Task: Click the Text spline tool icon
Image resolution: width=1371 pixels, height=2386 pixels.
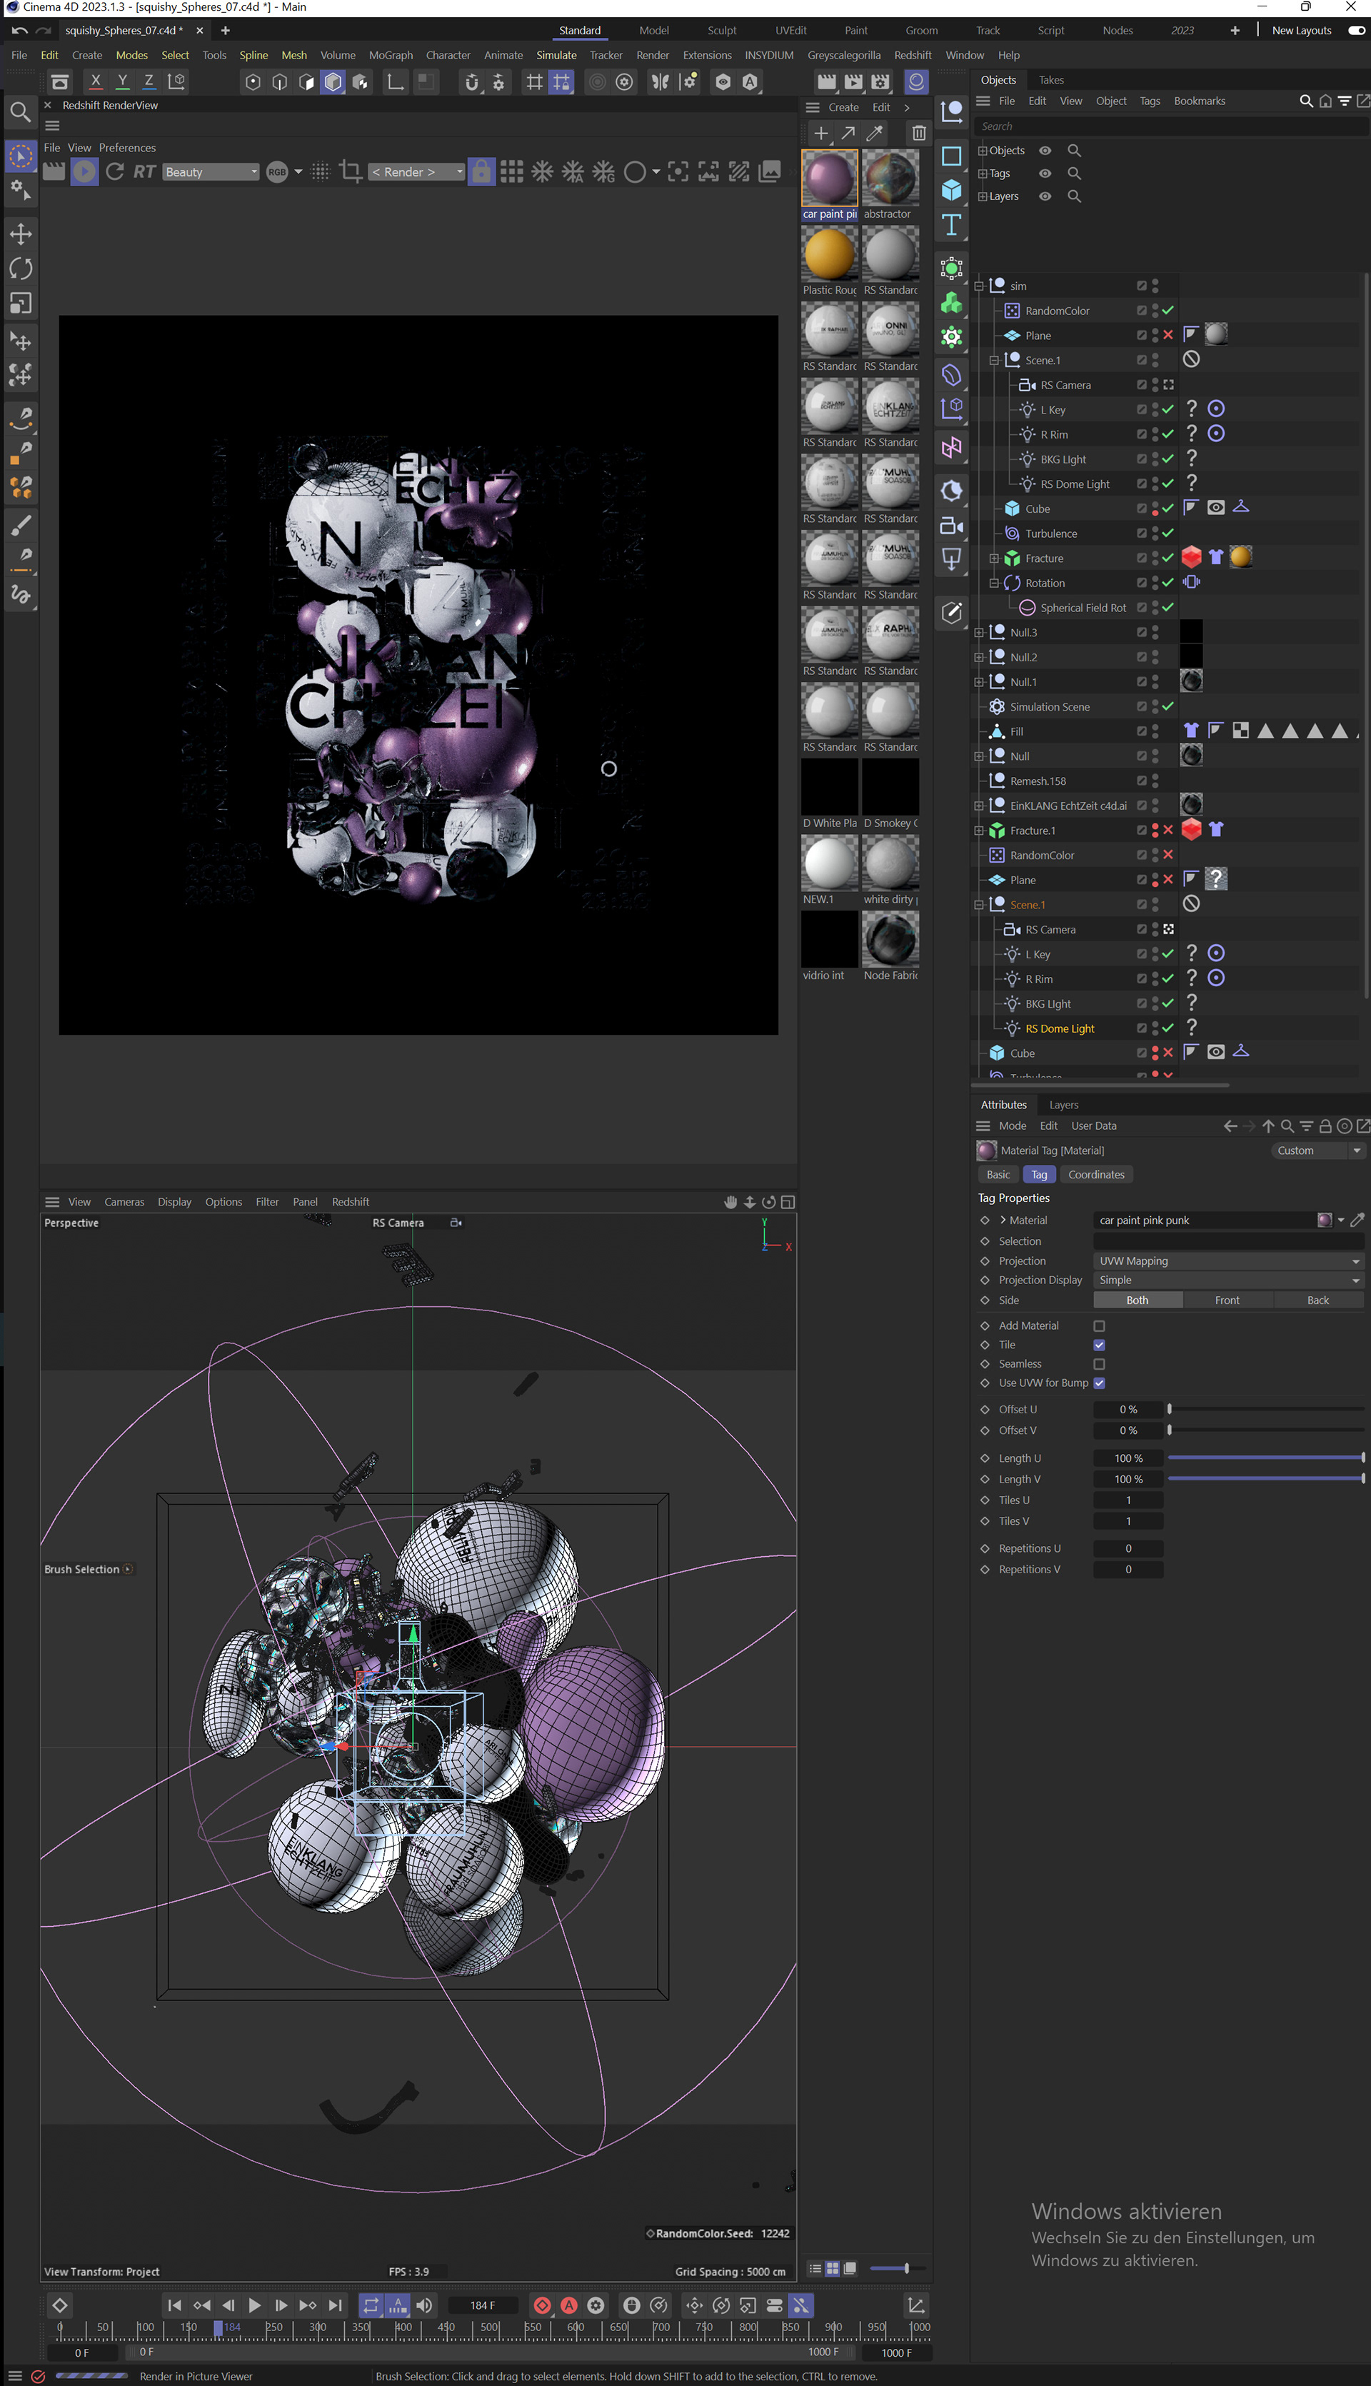Action: coord(951,225)
